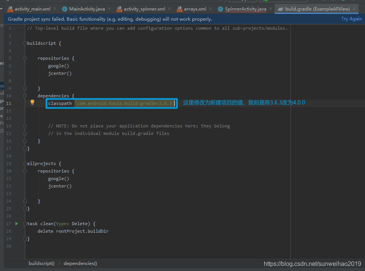Open the arrays.xml tab

tap(195, 9)
